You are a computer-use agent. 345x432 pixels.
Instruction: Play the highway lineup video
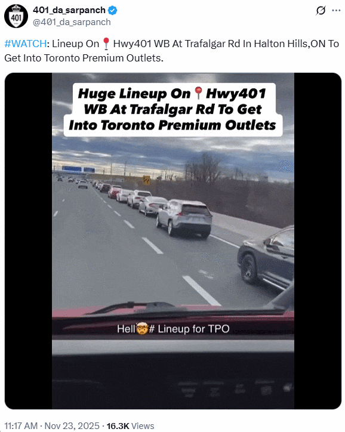[x=173, y=241]
